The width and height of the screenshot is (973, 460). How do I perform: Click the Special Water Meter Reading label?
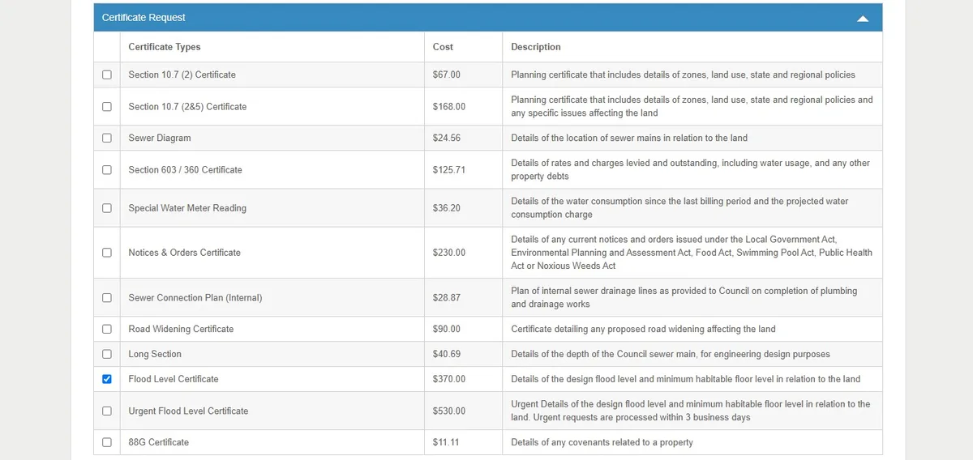point(187,207)
